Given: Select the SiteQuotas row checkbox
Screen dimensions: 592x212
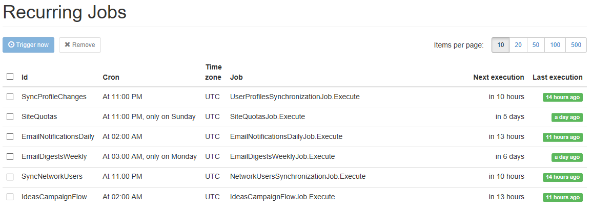Looking at the screenshot, I should click(x=10, y=117).
